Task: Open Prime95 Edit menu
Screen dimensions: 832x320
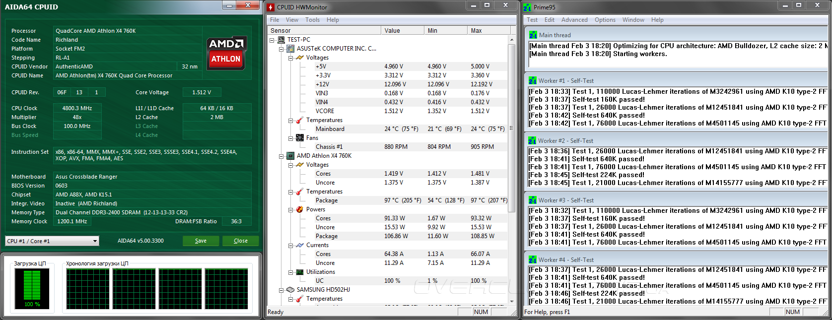Action: [x=550, y=20]
